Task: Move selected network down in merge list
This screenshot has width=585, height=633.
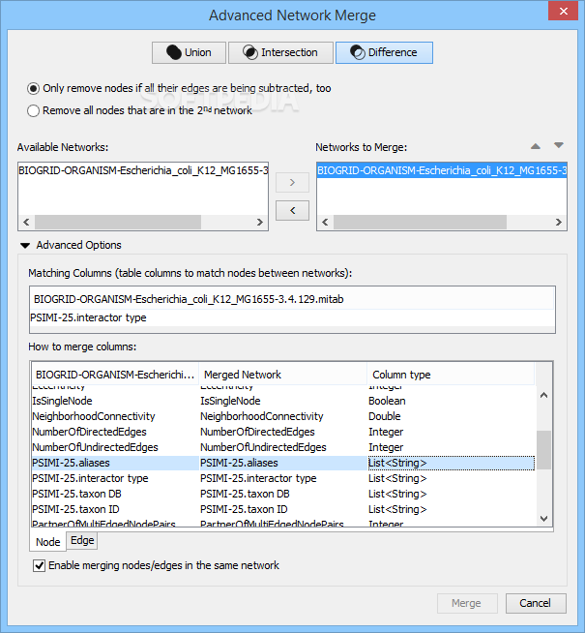Action: tap(558, 145)
